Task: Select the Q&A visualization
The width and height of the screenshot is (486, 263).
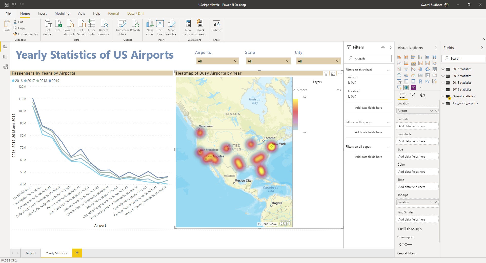Action: [x=399, y=87]
